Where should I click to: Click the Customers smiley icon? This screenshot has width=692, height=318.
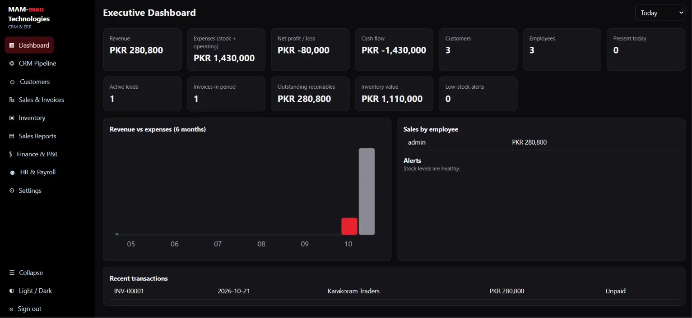pos(12,82)
